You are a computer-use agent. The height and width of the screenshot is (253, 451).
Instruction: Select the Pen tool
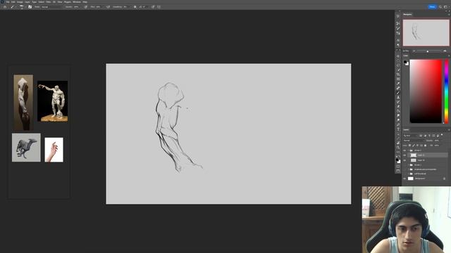398,124
